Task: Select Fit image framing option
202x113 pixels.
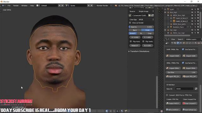Action: click(141, 34)
